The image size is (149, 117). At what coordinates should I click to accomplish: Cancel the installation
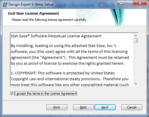[x=131, y=107]
